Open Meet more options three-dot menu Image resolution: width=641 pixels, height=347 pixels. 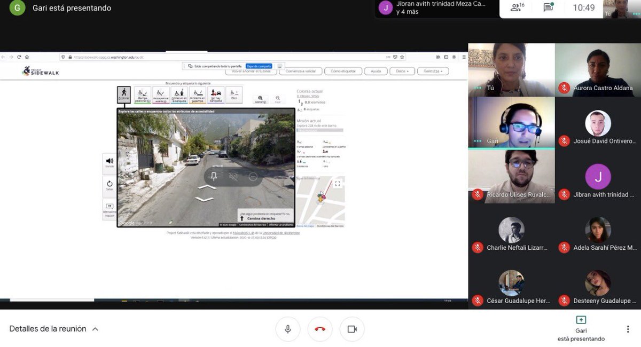(628, 329)
